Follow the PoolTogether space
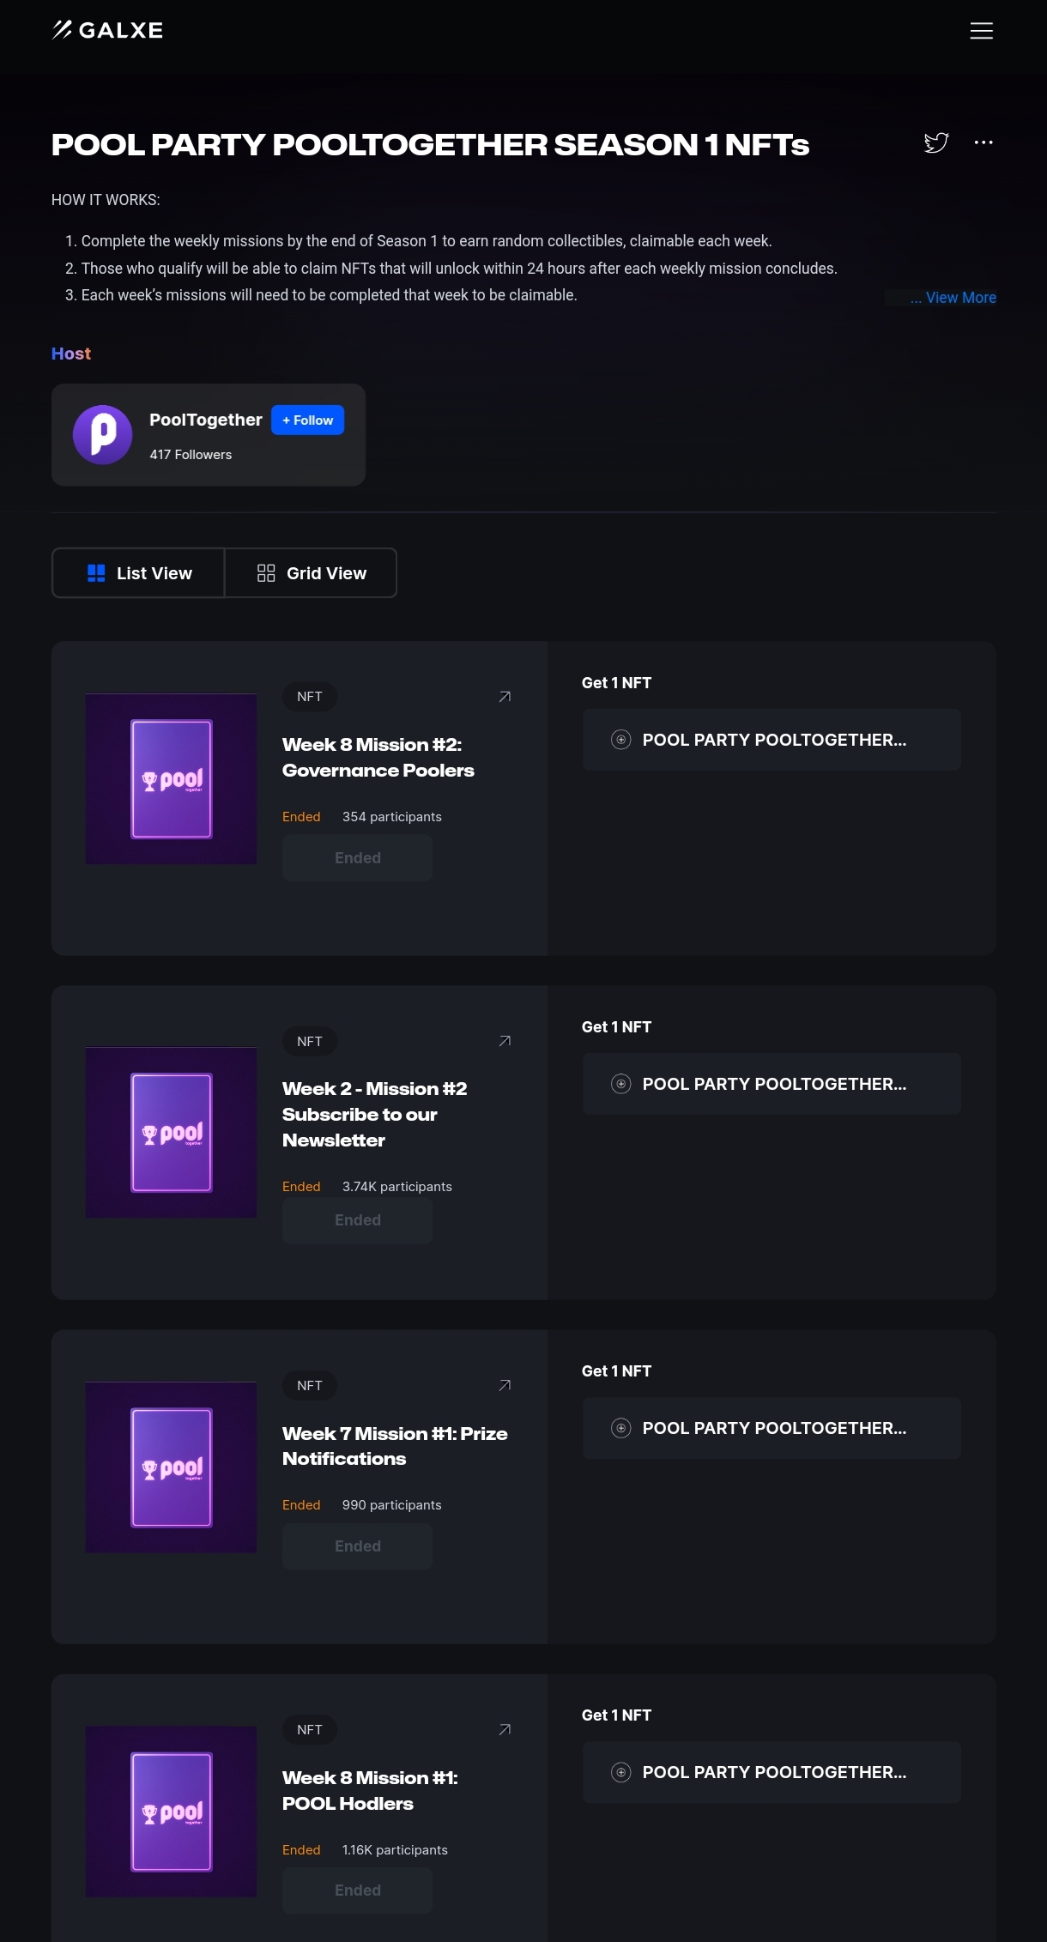 click(x=307, y=420)
